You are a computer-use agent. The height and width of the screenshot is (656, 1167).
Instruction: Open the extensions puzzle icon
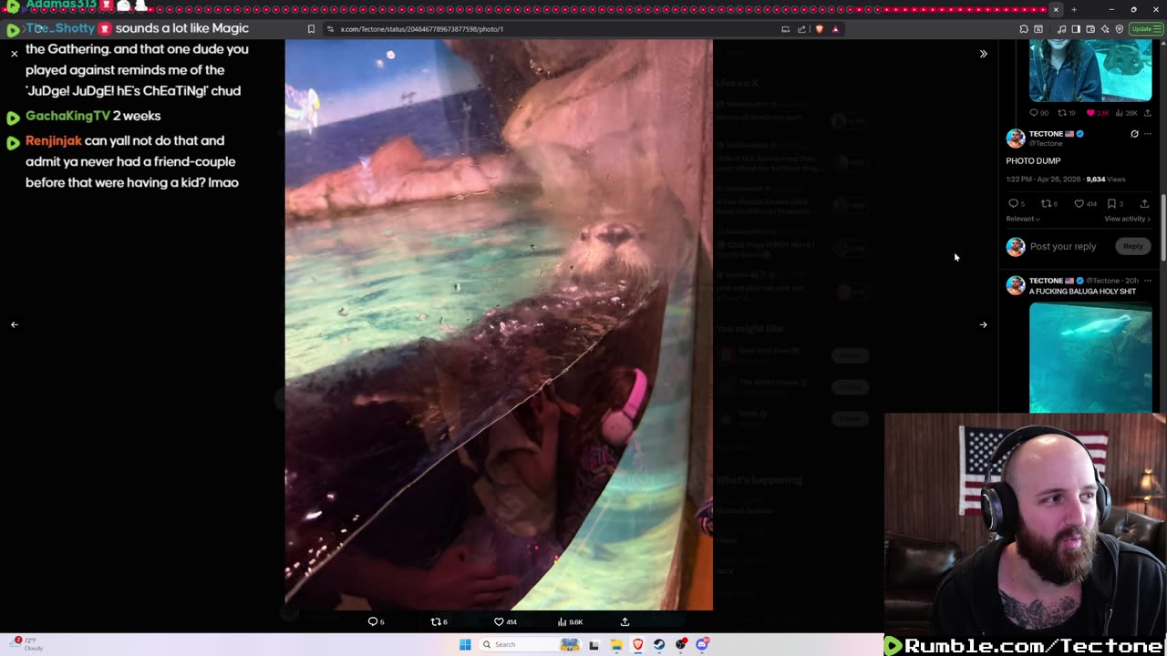(x=1024, y=29)
